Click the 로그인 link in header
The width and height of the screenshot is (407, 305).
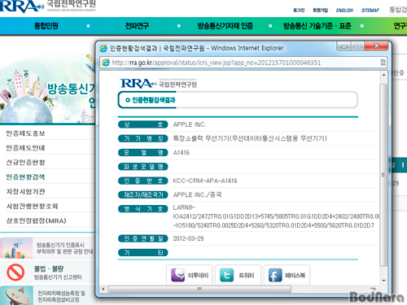pyautogui.click(x=299, y=11)
